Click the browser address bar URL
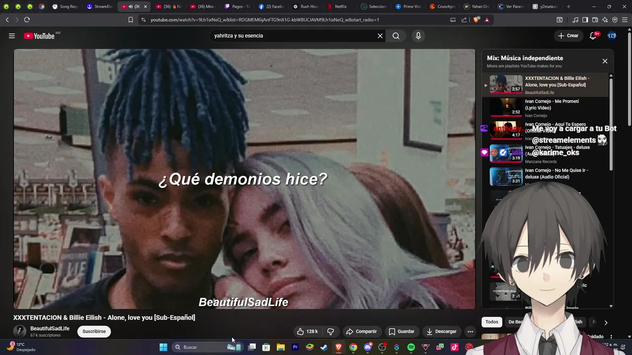The width and height of the screenshot is (632, 355). [265, 20]
